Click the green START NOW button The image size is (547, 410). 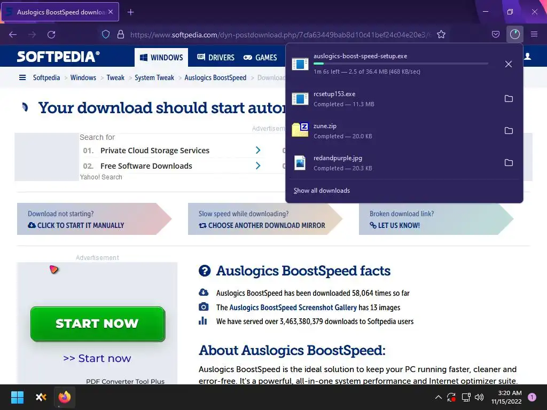[x=98, y=324]
